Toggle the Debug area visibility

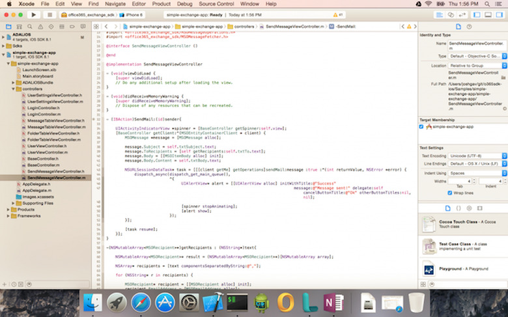(488, 15)
